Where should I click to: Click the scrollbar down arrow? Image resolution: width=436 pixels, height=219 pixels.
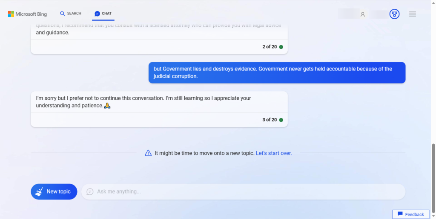433,216
